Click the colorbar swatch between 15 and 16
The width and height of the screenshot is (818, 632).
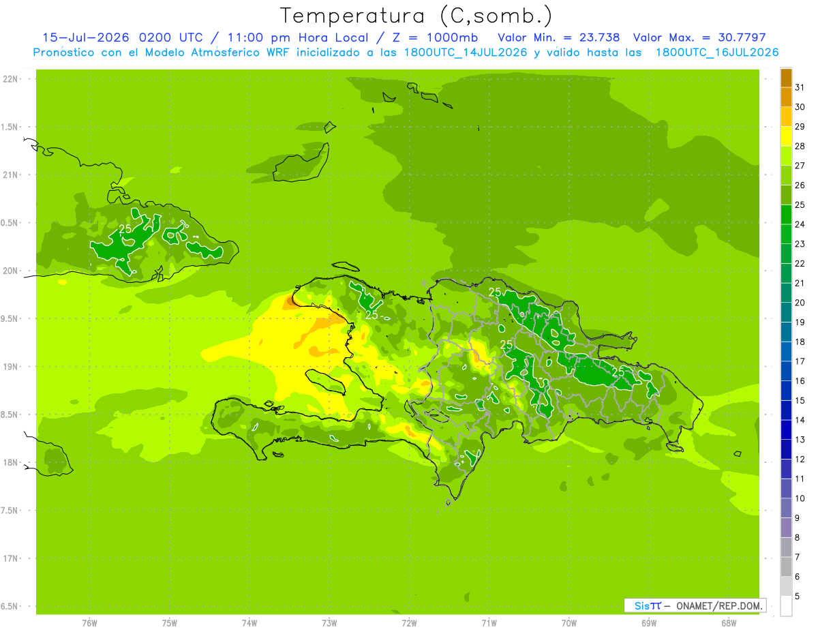786,391
